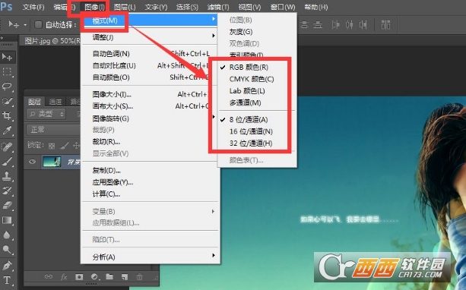Click the 背景 layer thumbnail
The image size is (466, 290).
coord(52,162)
